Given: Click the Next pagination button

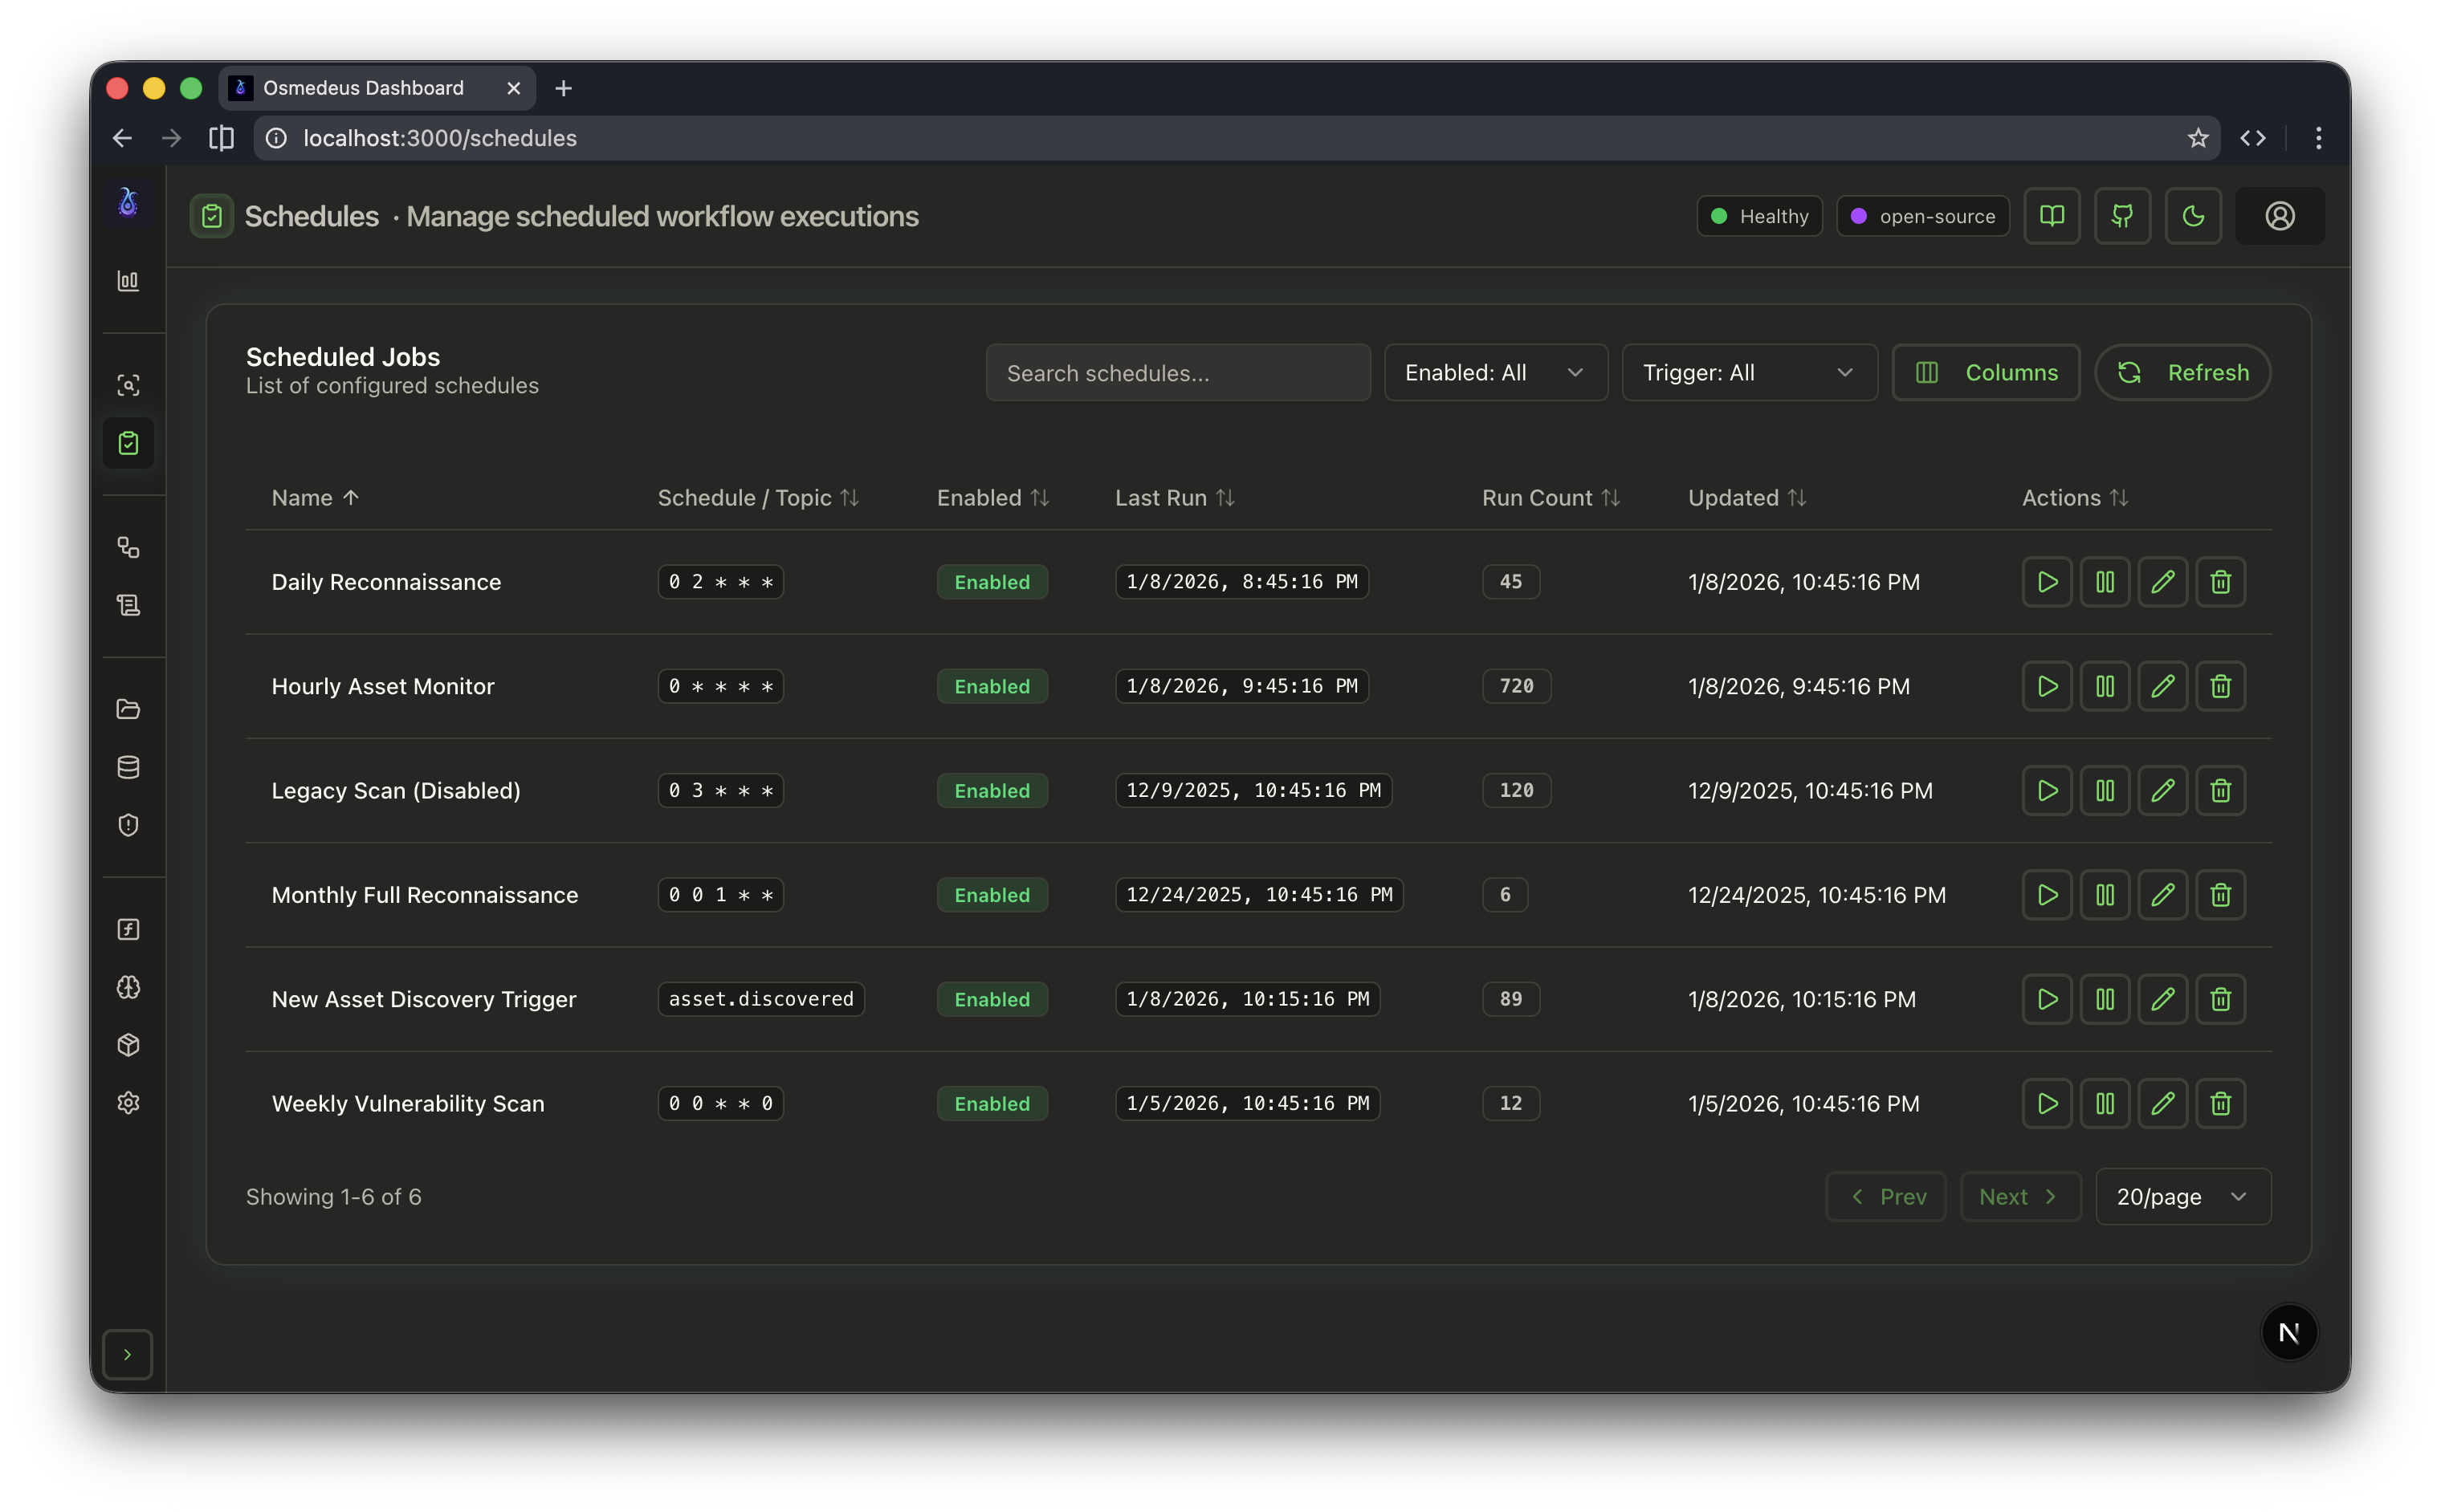Looking at the screenshot, I should pos(2019,1196).
